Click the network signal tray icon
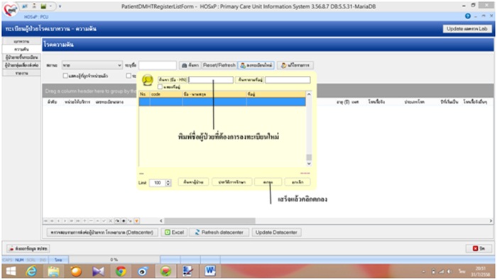 tap(441, 271)
